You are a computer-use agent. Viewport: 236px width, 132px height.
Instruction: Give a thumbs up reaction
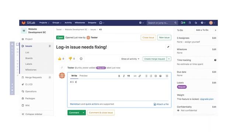61,59
